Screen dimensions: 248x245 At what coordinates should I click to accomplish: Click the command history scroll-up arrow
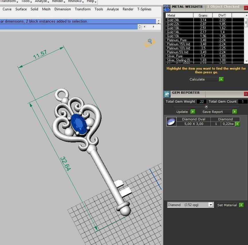coord(159,20)
